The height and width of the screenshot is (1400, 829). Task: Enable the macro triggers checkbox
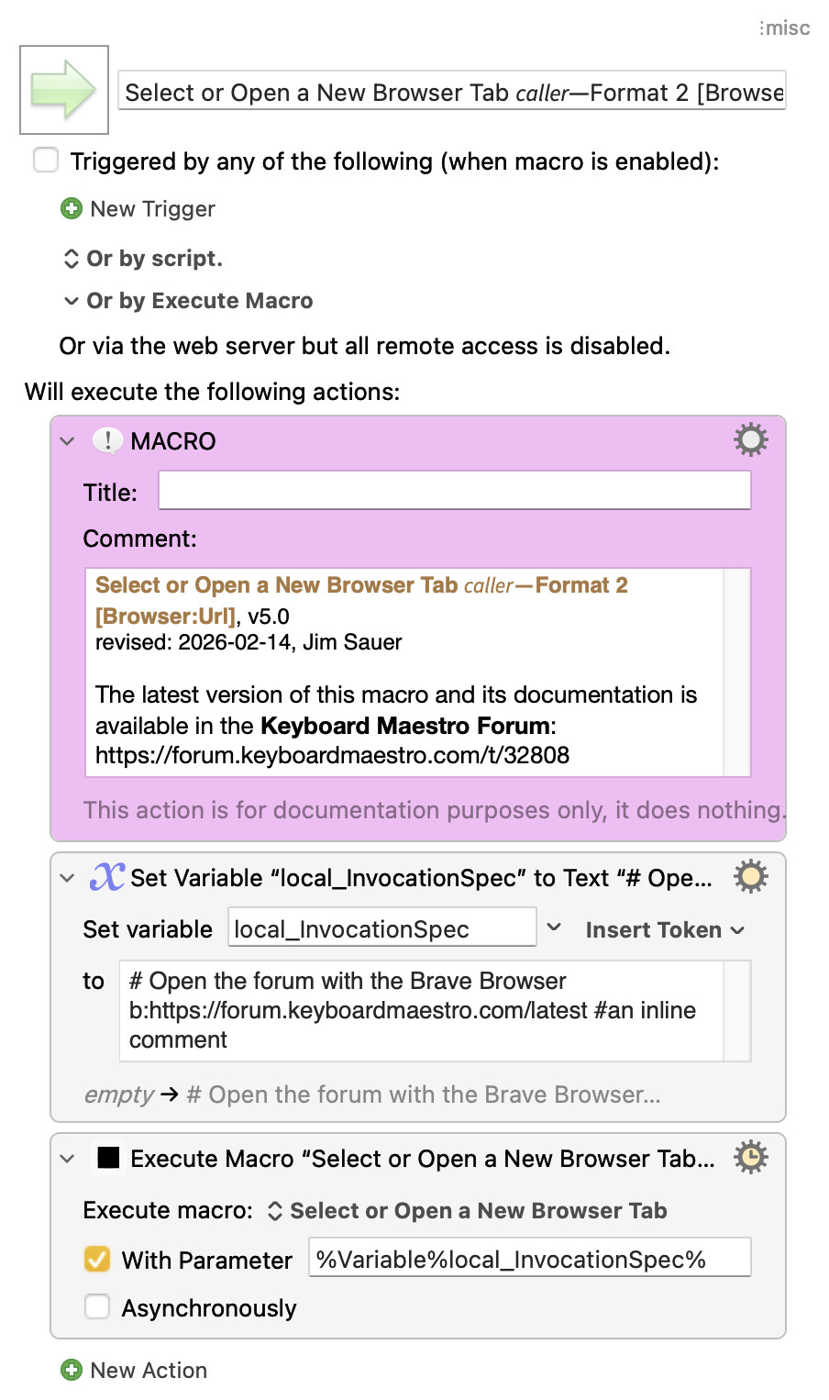pyautogui.click(x=46, y=161)
